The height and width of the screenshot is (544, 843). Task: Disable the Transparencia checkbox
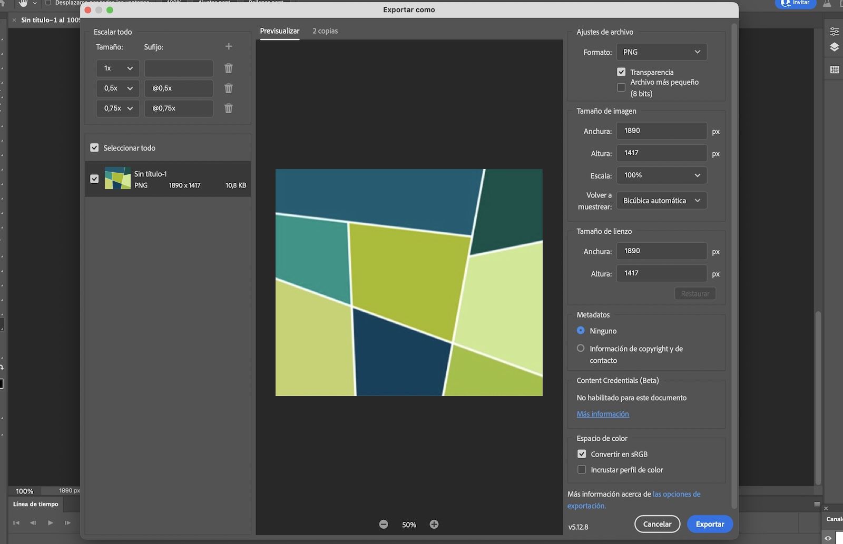[x=621, y=72]
